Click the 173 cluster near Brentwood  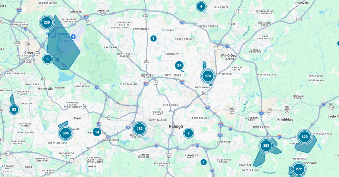pos(208,76)
